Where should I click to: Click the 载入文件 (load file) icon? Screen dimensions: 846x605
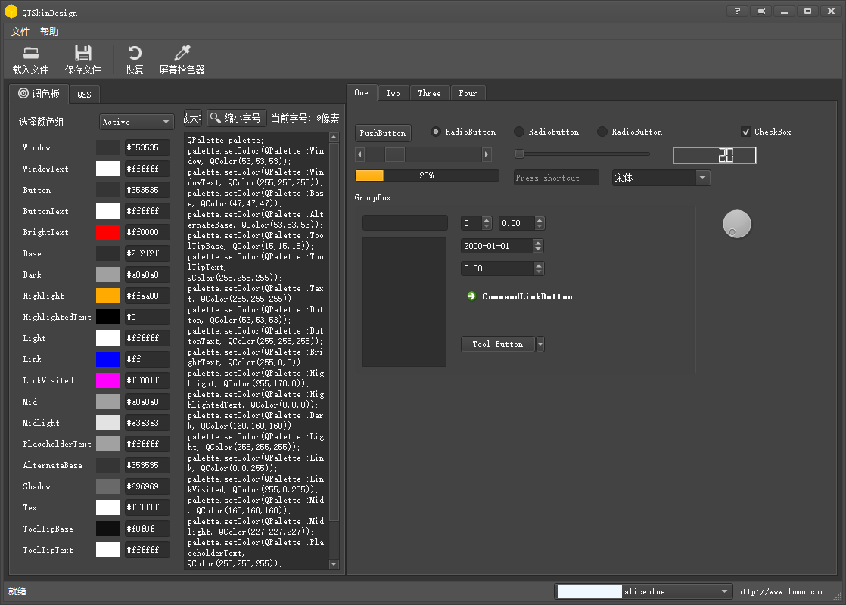point(30,53)
